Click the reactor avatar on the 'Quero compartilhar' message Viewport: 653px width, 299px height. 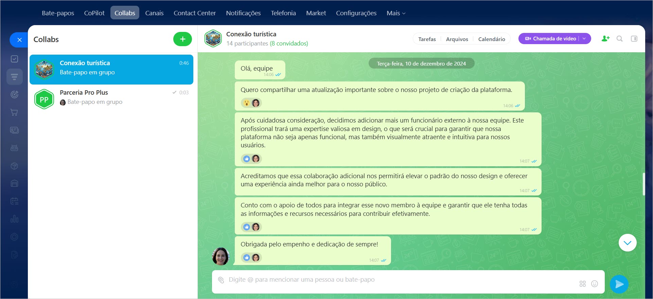pos(256,103)
